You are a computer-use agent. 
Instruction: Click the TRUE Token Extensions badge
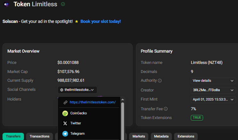[x=197, y=118]
